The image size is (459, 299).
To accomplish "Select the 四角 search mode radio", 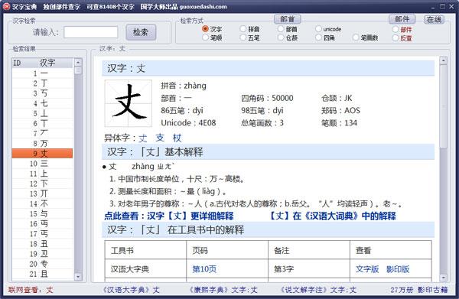I will (x=318, y=37).
